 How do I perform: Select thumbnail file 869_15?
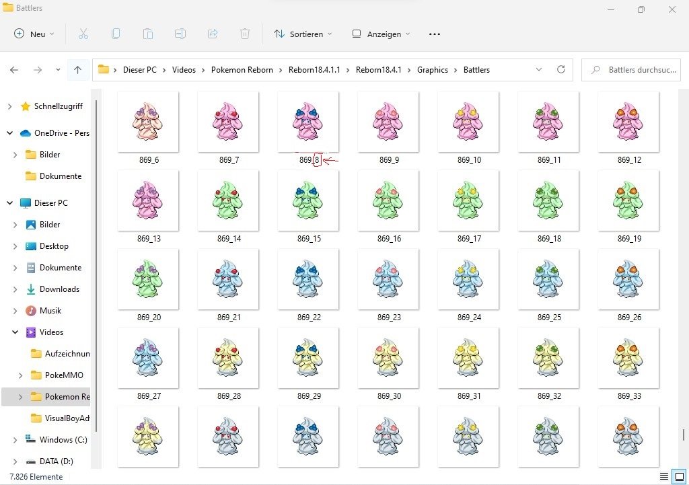[x=308, y=200]
